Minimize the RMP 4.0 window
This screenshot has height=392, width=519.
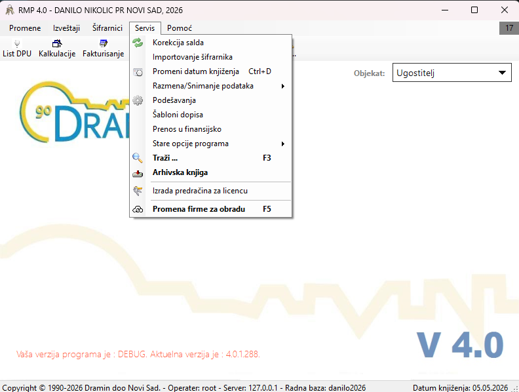point(445,10)
